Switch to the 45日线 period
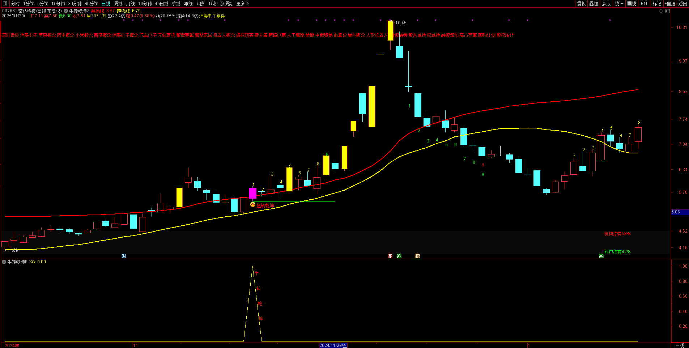Image resolution: width=689 pixels, height=348 pixels. pos(162,4)
